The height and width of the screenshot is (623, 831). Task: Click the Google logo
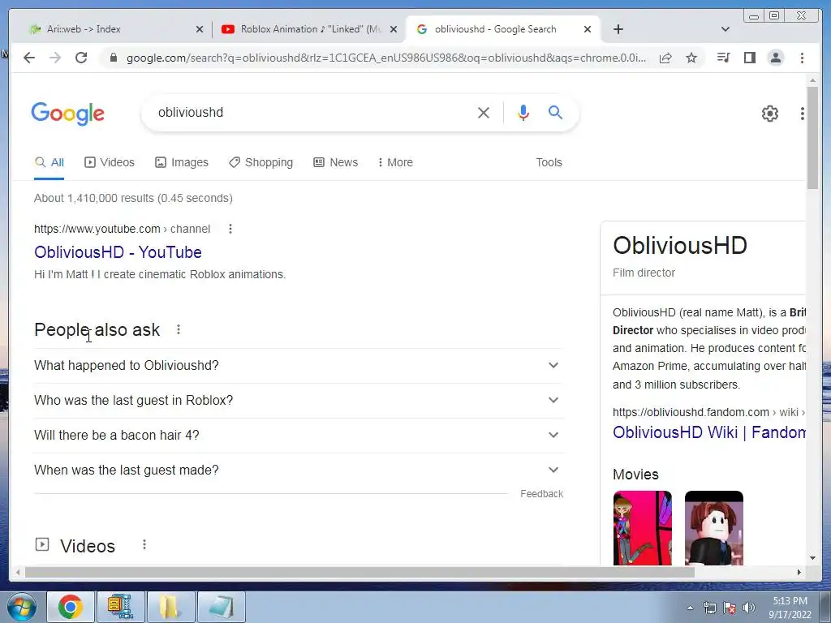click(68, 114)
